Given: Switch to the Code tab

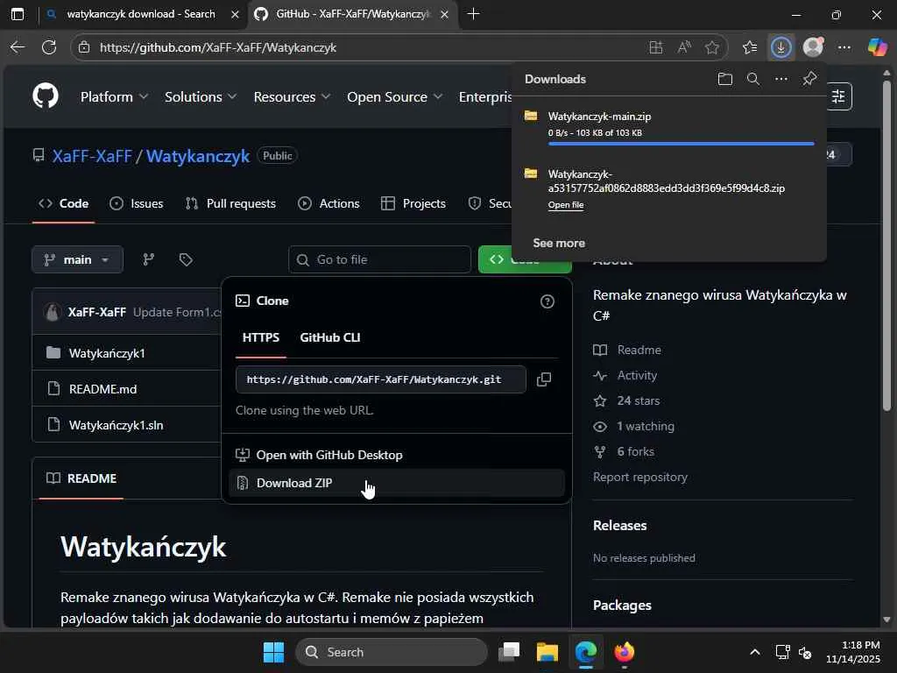Looking at the screenshot, I should click(63, 203).
